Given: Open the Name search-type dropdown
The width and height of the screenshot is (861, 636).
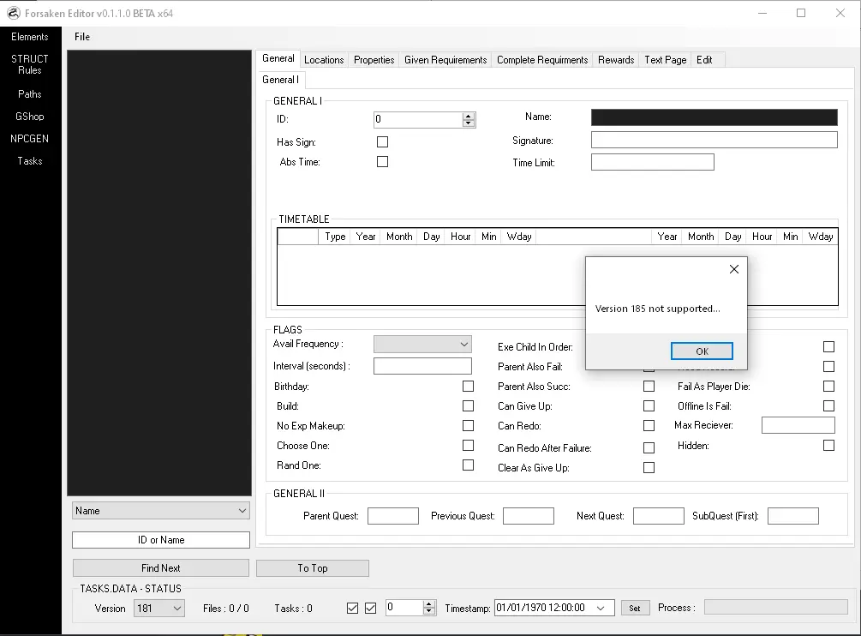Looking at the screenshot, I should [x=161, y=511].
